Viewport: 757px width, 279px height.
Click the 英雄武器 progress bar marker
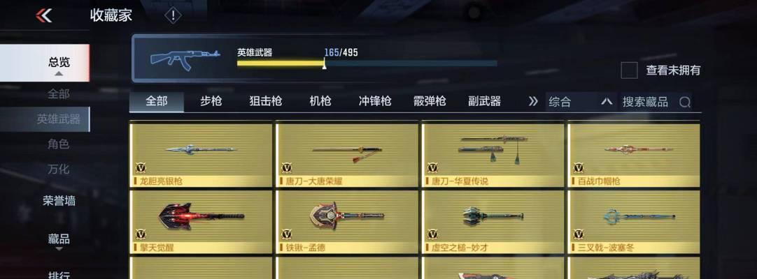[325, 63]
